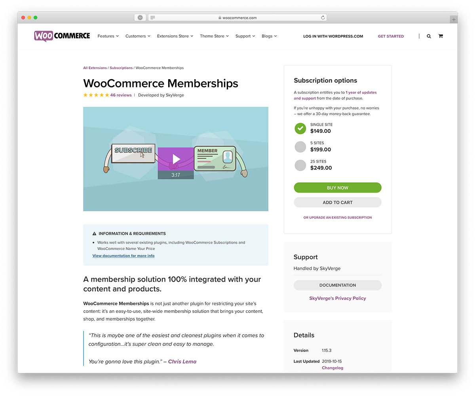Image resolution: width=475 pixels, height=396 pixels.
Task: Expand the Support menu in navigation
Action: tap(245, 36)
